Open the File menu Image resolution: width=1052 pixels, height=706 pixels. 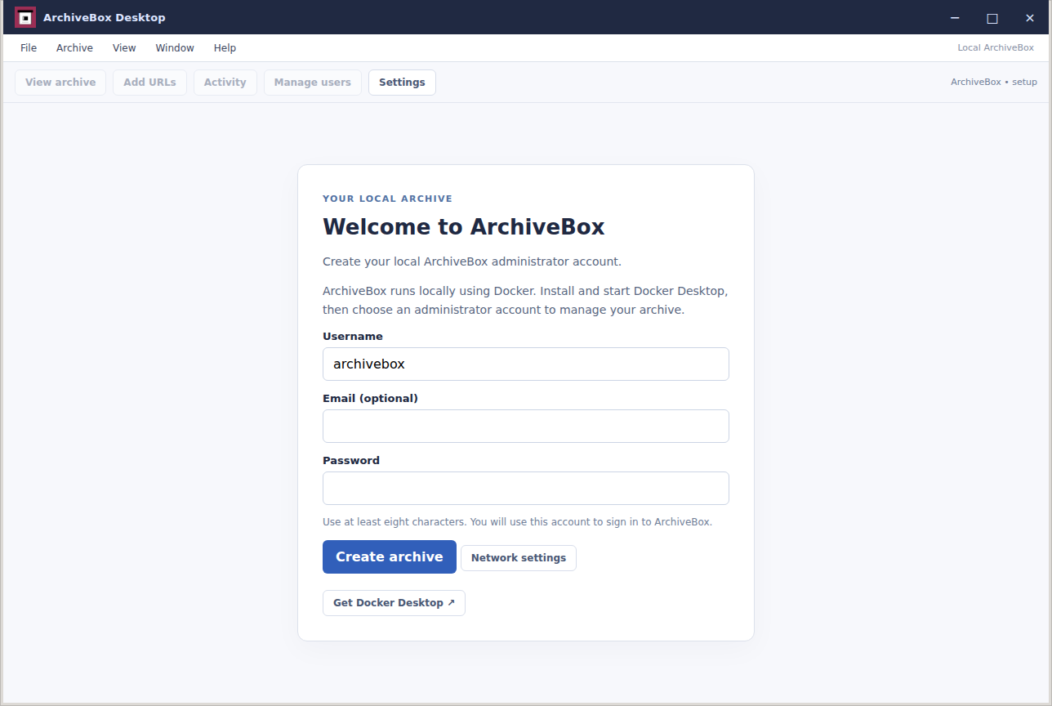29,48
